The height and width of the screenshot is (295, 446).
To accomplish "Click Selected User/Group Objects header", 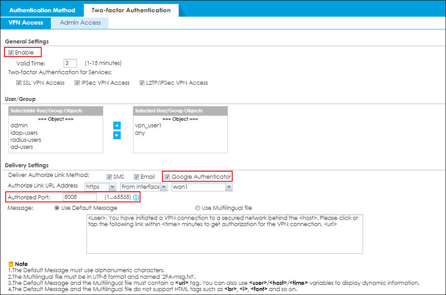I will 180,111.
